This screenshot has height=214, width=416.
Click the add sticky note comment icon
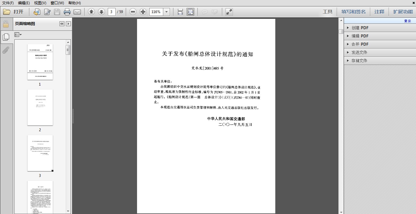pyautogui.click(x=205, y=12)
